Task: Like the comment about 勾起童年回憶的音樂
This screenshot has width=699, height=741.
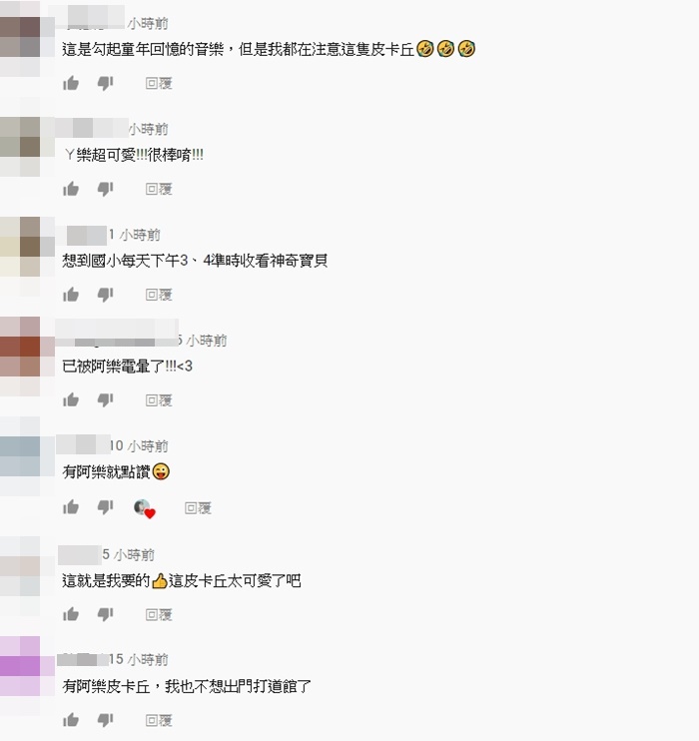Action: click(x=71, y=83)
